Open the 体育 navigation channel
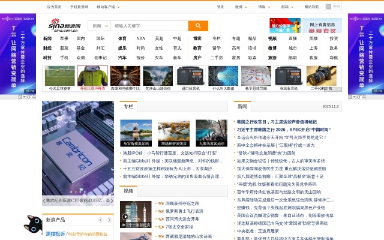The height and width of the screenshot is (240, 384). [x=122, y=38]
